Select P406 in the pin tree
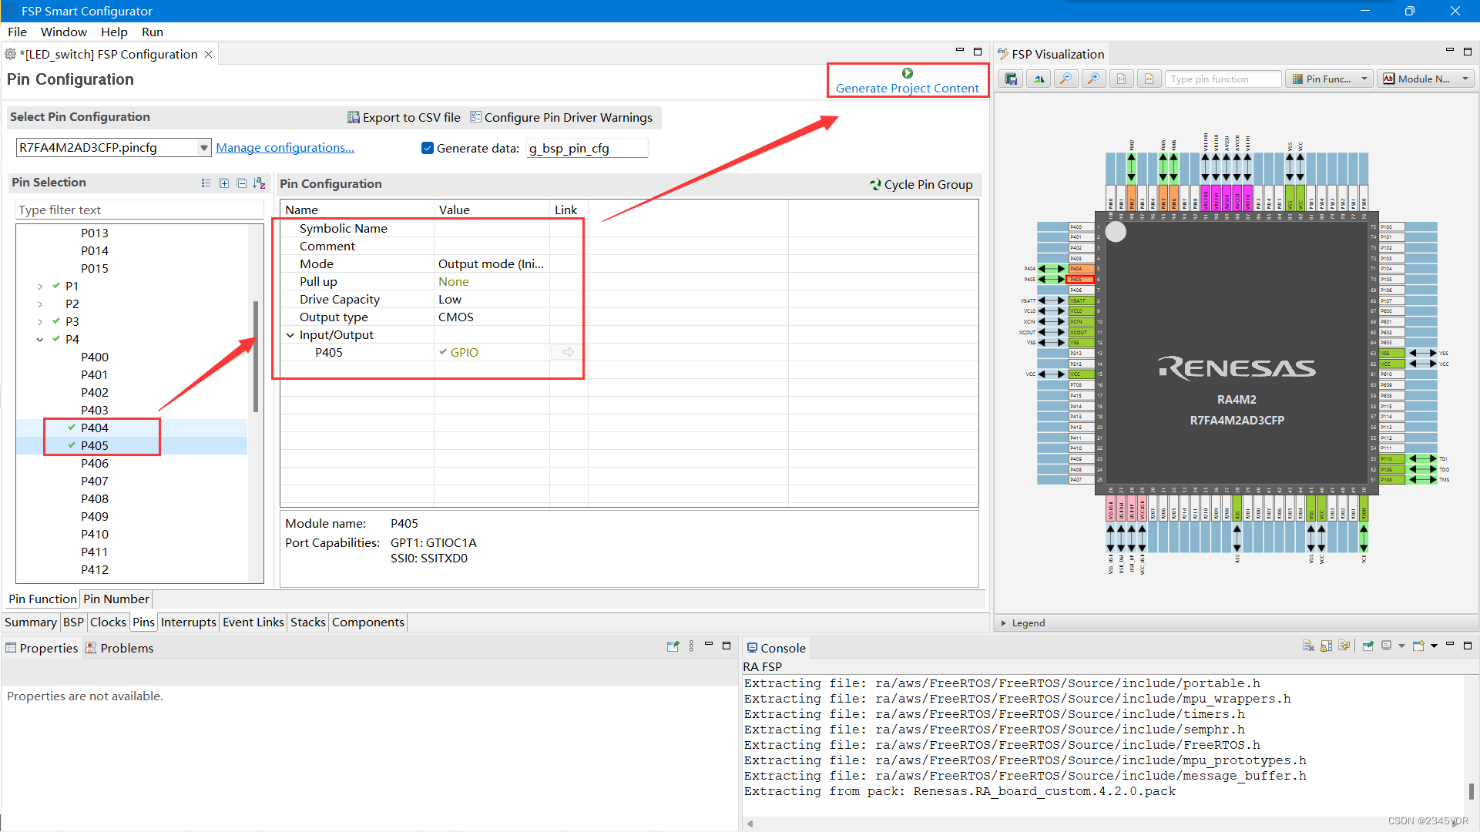 [95, 463]
